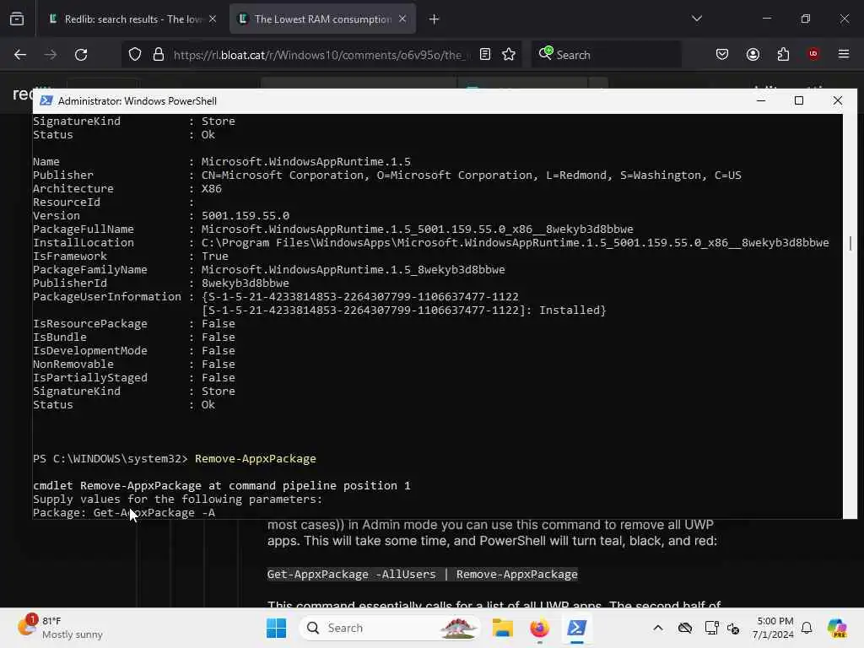Show site security padlock info
This screenshot has width=864, height=648.
159,55
